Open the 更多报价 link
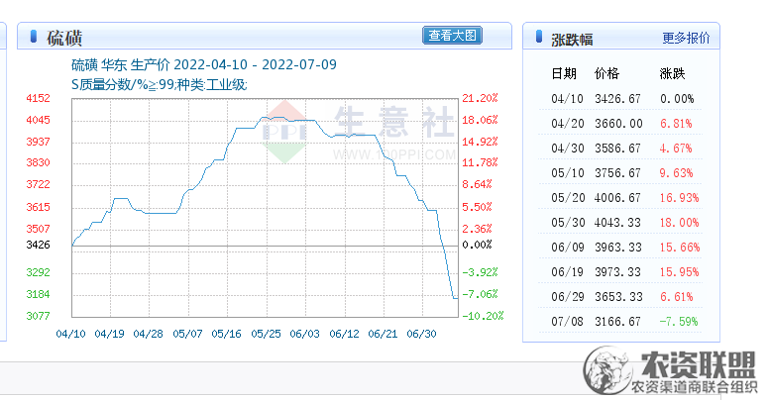This screenshot has width=769, height=400. [x=686, y=39]
